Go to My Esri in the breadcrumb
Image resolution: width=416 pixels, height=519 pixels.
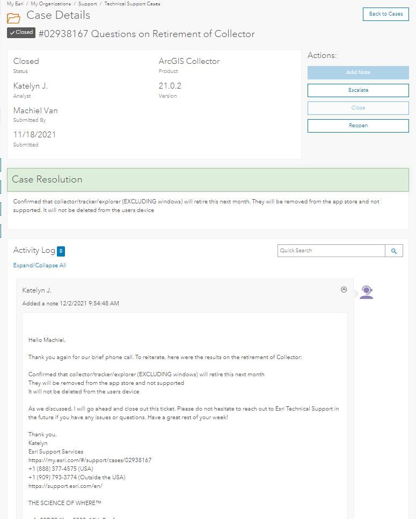coord(15,4)
